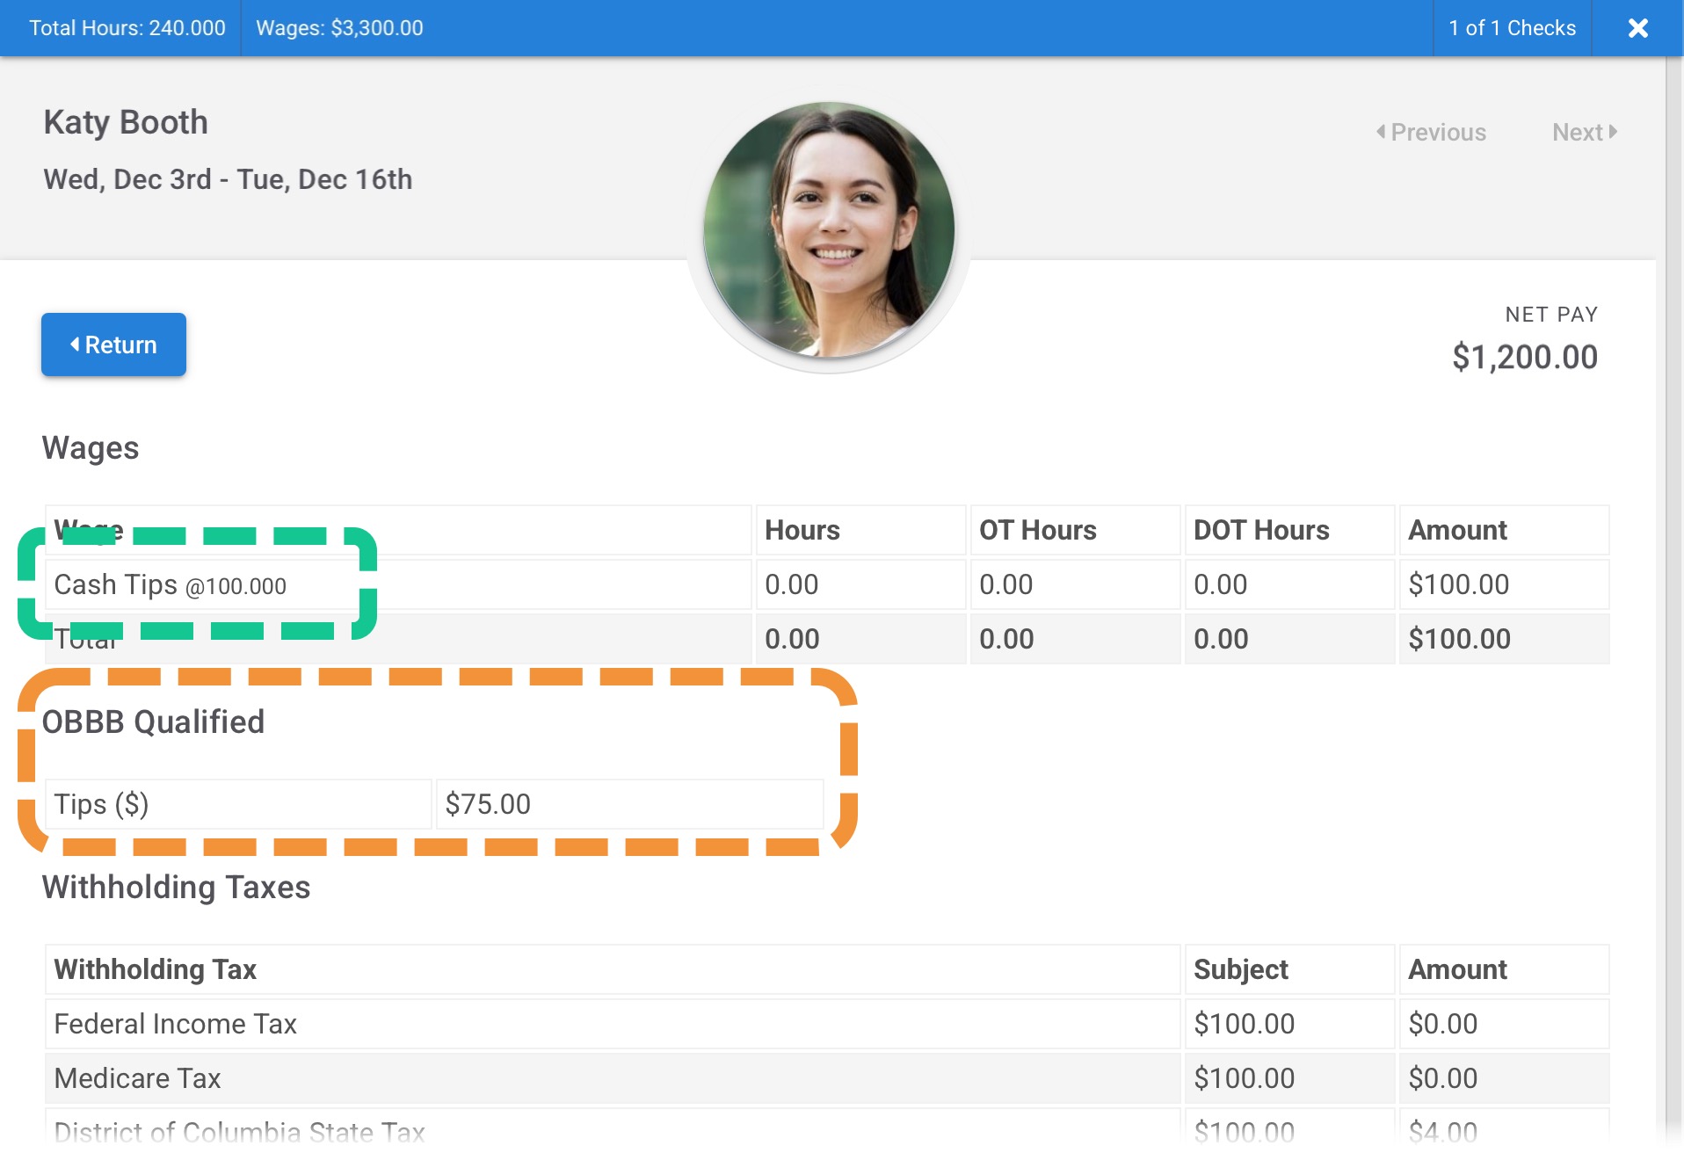1684x1153 pixels.
Task: Go to the Previous check
Action: [x=1431, y=132]
